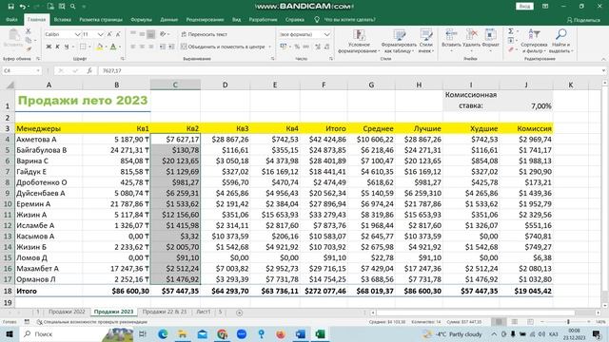The height and width of the screenshot is (342, 609).
Task: Toggle bottom vertical alignment
Action: (x=150, y=34)
